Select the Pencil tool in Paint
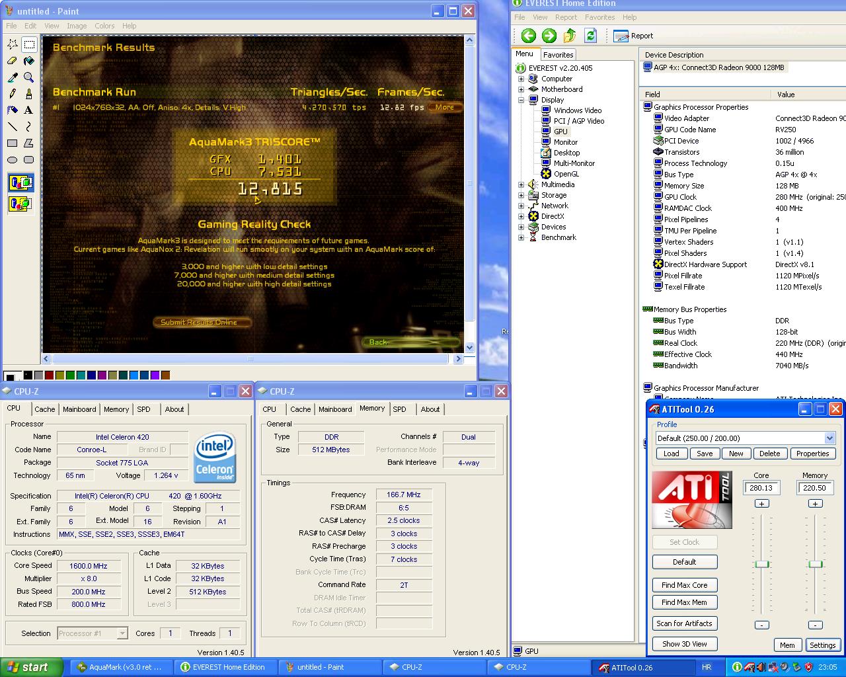The height and width of the screenshot is (677, 846). tap(13, 94)
